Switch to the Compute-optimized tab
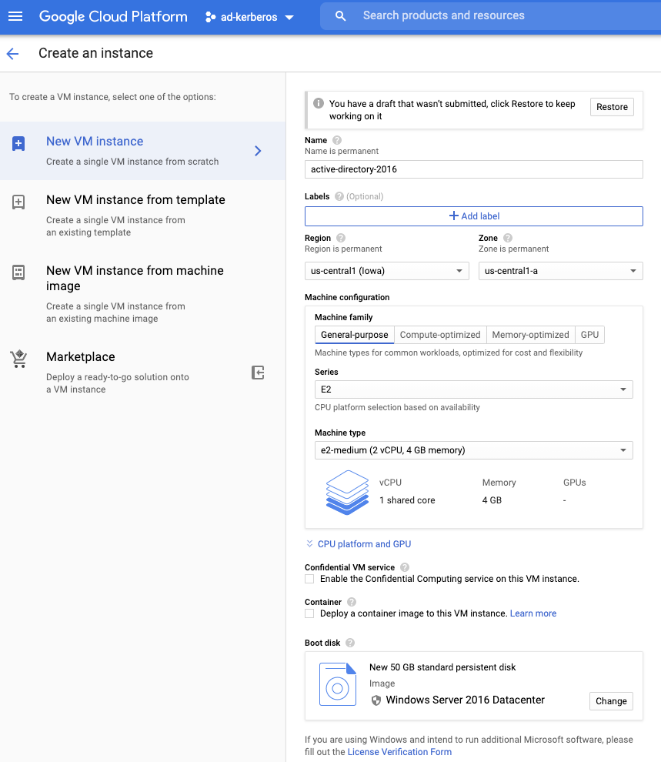This screenshot has width=661, height=762. click(440, 335)
